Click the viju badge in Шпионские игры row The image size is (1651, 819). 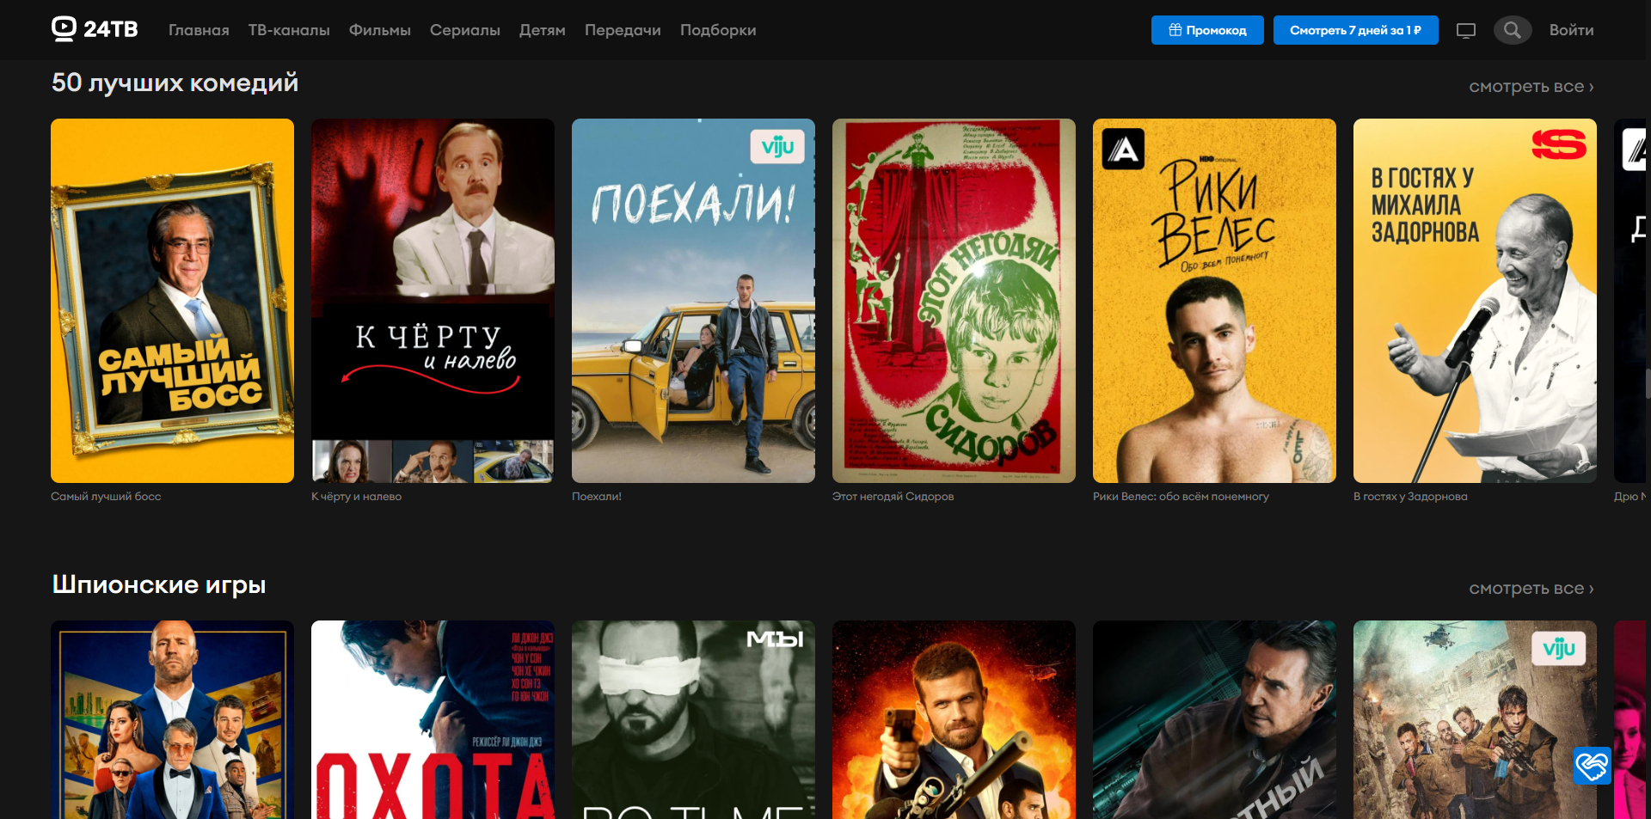click(x=1560, y=649)
